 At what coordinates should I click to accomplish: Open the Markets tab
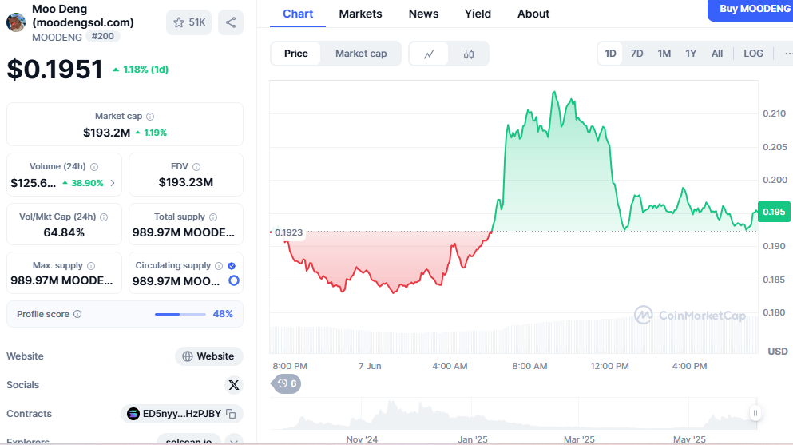pyautogui.click(x=361, y=14)
